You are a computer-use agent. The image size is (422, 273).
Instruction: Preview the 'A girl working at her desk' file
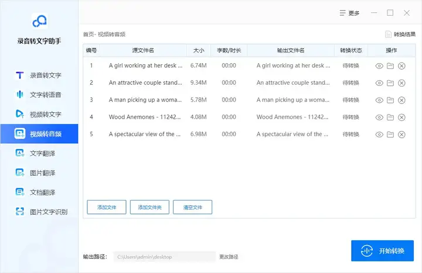click(x=379, y=66)
